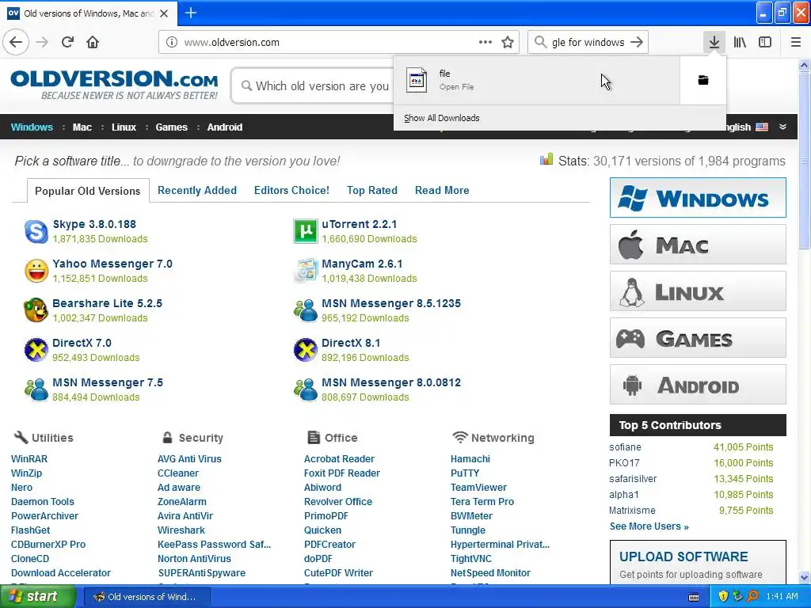Click the OldVersion.com logo
Image resolution: width=811 pixels, height=608 pixels.
pos(114,85)
